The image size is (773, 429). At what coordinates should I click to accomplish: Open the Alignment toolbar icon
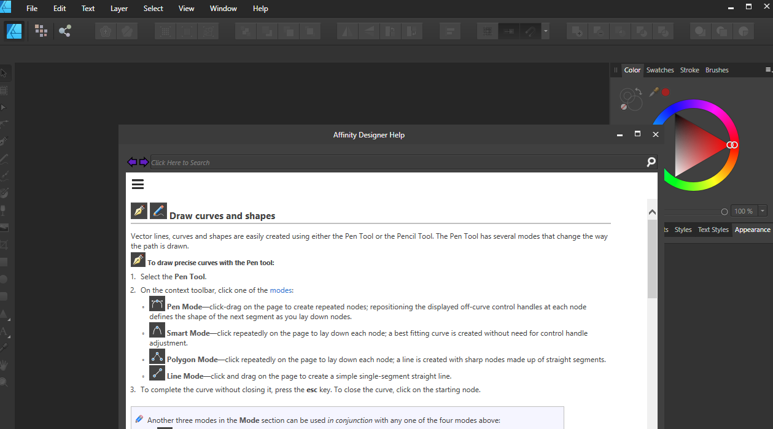coord(450,31)
